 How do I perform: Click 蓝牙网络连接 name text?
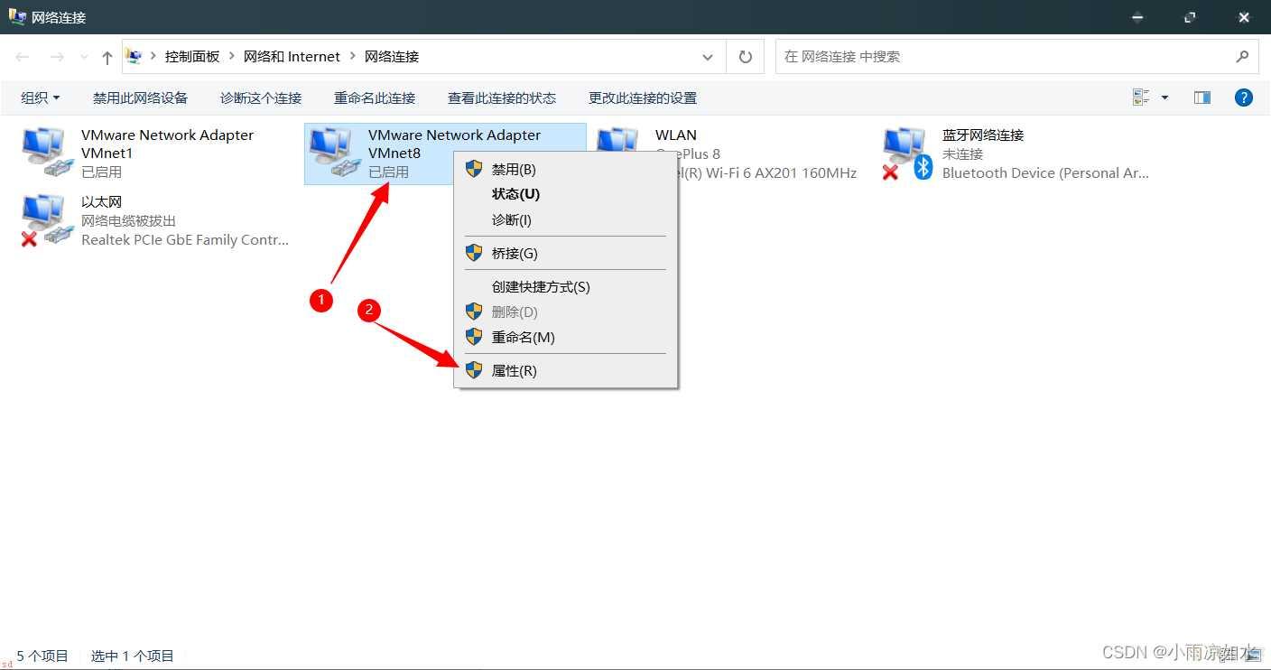pyautogui.click(x=983, y=135)
